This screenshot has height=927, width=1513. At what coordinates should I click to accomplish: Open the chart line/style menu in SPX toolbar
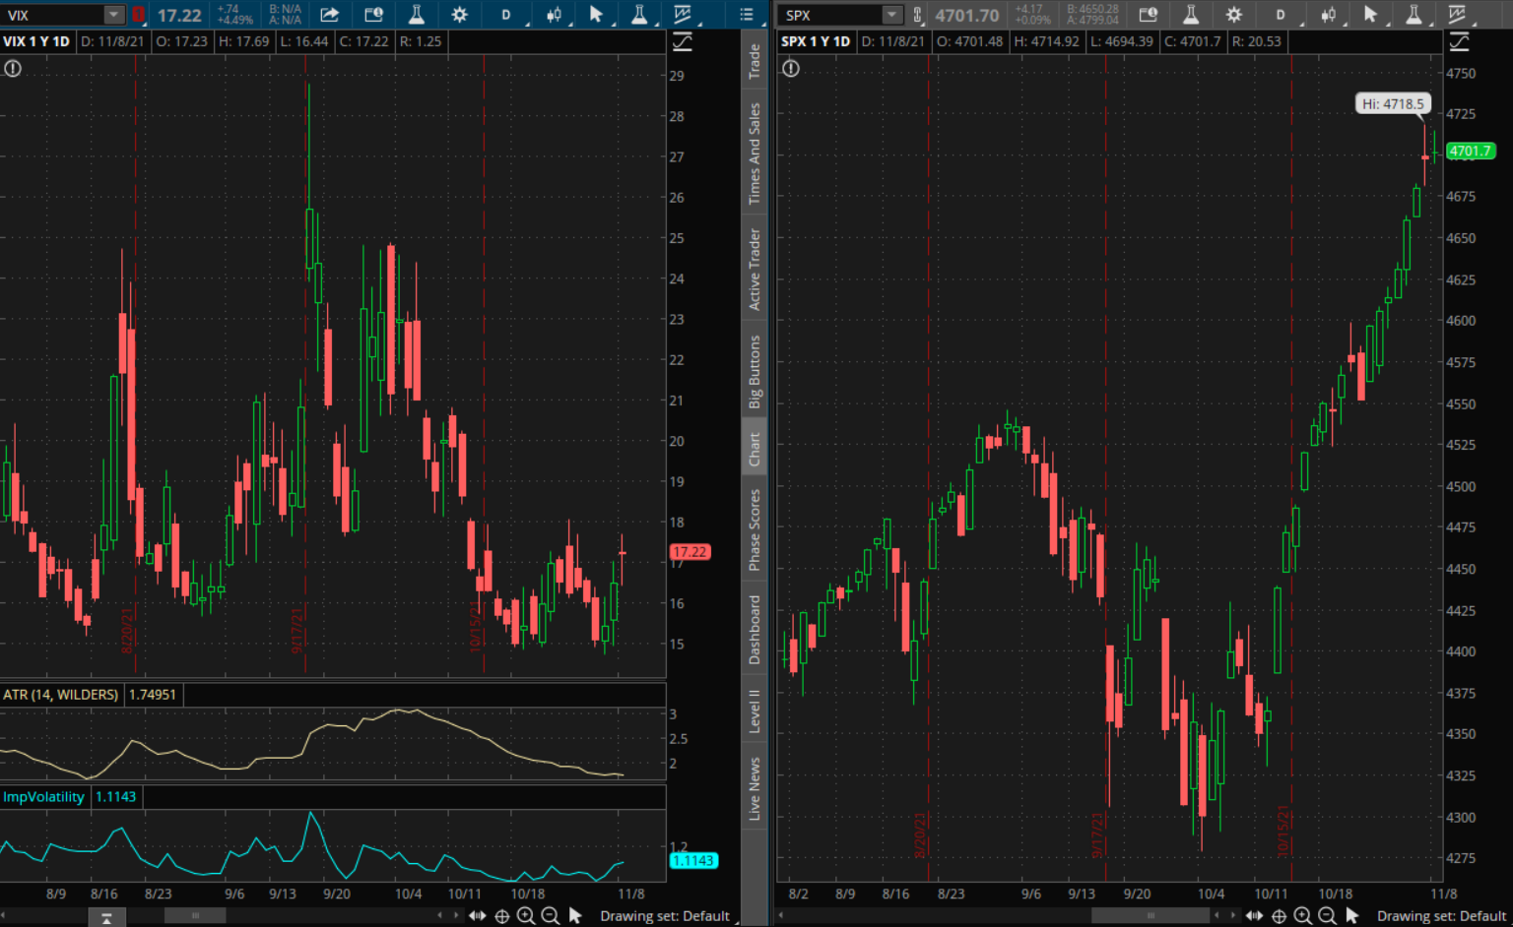point(1458,15)
